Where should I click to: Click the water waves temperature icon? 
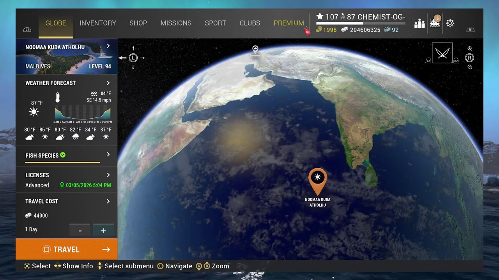coord(94,94)
